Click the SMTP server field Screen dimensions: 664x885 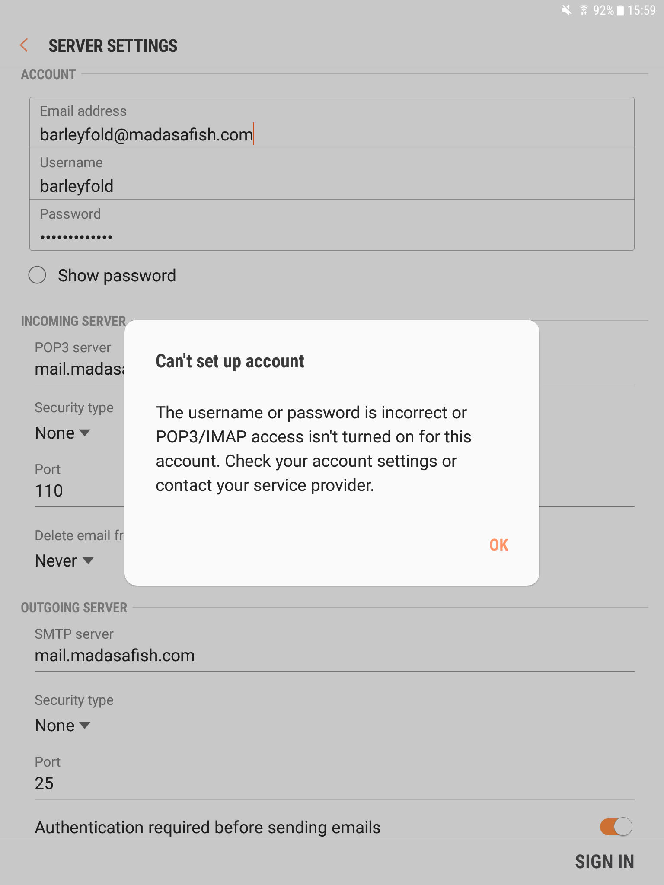click(x=115, y=655)
